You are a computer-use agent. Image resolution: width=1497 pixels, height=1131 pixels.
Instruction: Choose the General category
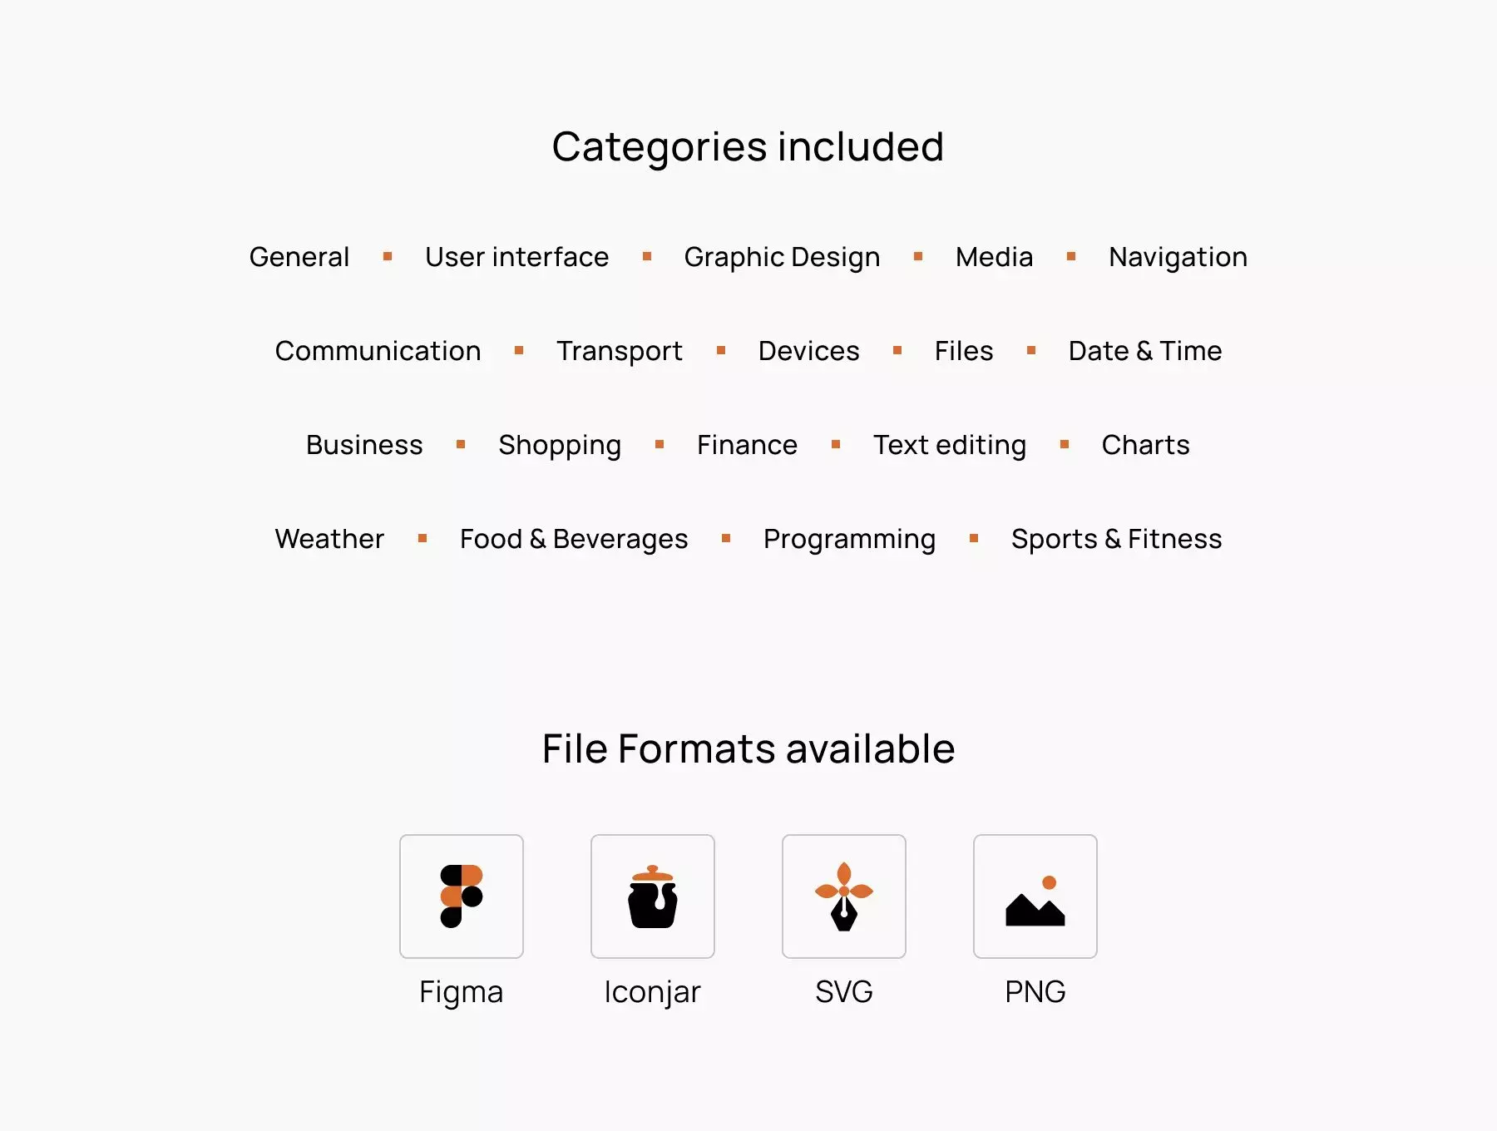[299, 257]
